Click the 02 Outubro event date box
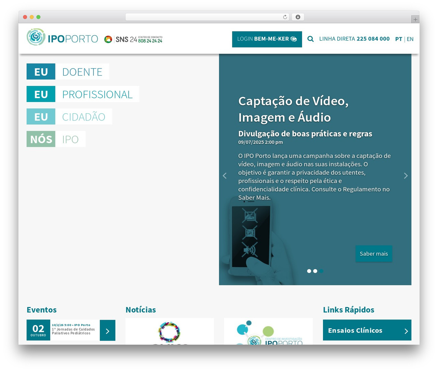 (x=38, y=330)
